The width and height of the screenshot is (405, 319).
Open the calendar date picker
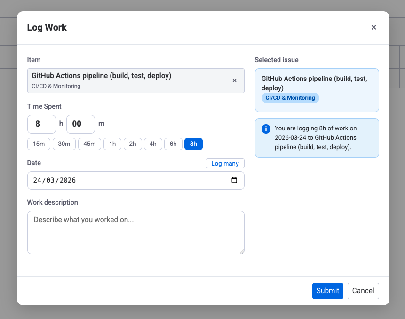[234, 180]
